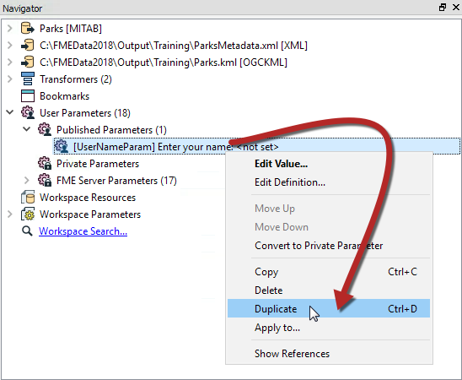The width and height of the screenshot is (462, 380).
Task: Click the Transformers stack icon
Action: point(28,79)
